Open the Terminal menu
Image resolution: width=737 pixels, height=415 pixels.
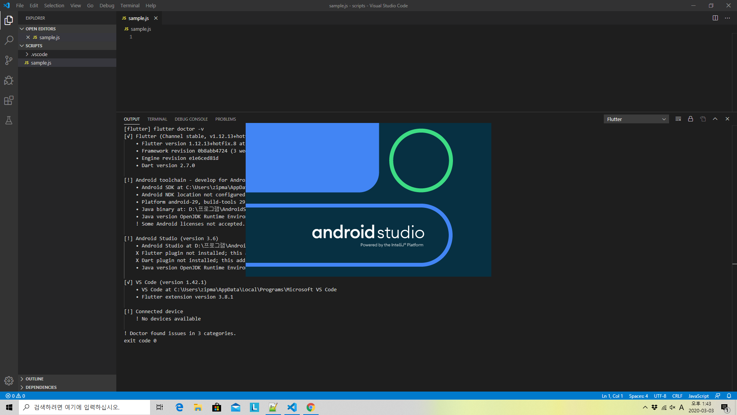[130, 5]
